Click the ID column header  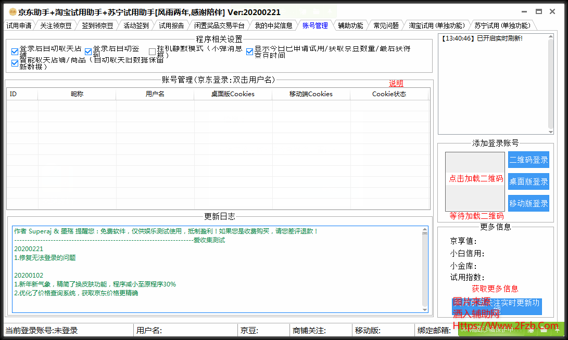[22, 94]
